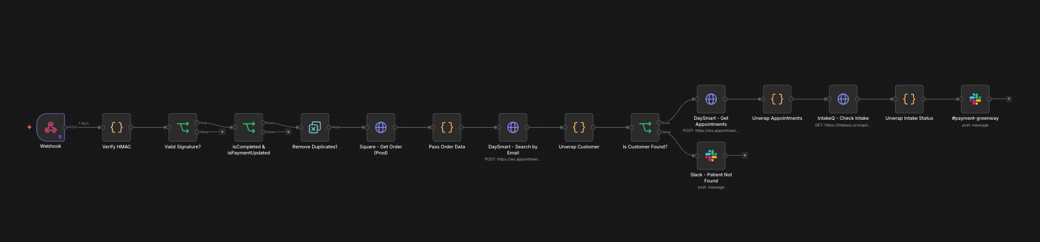The image size is (1040, 242).
Task: Select the Valid Signature? IF node
Action: (x=183, y=127)
